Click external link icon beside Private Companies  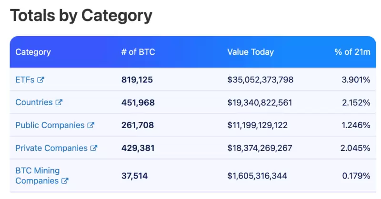(94, 148)
